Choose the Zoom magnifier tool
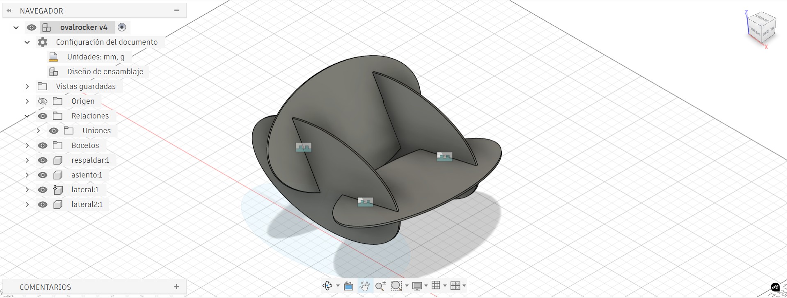 (380, 286)
